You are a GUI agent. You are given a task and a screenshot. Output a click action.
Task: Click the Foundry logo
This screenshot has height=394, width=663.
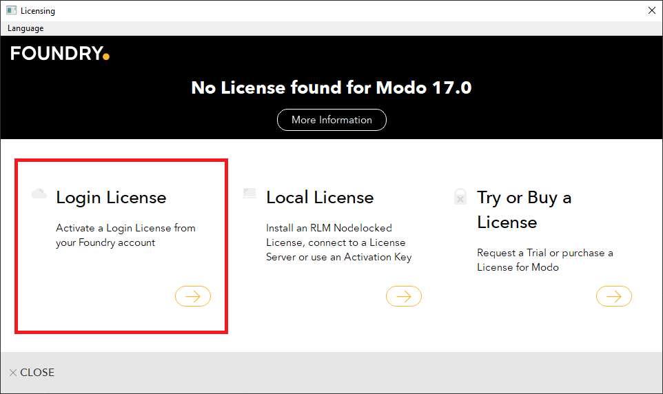60,54
